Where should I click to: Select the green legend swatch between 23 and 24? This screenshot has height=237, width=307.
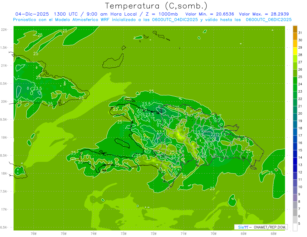click(x=295, y=87)
